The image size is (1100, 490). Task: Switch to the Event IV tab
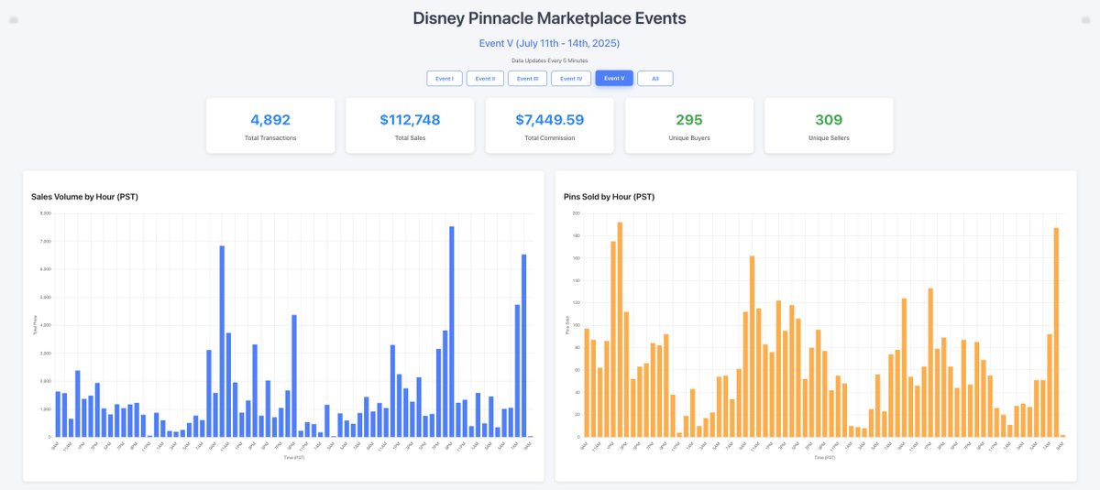571,79
